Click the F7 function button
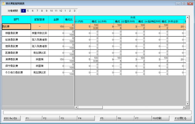Image resolution: width=195 pixels, height=124 pixels. (143, 118)
